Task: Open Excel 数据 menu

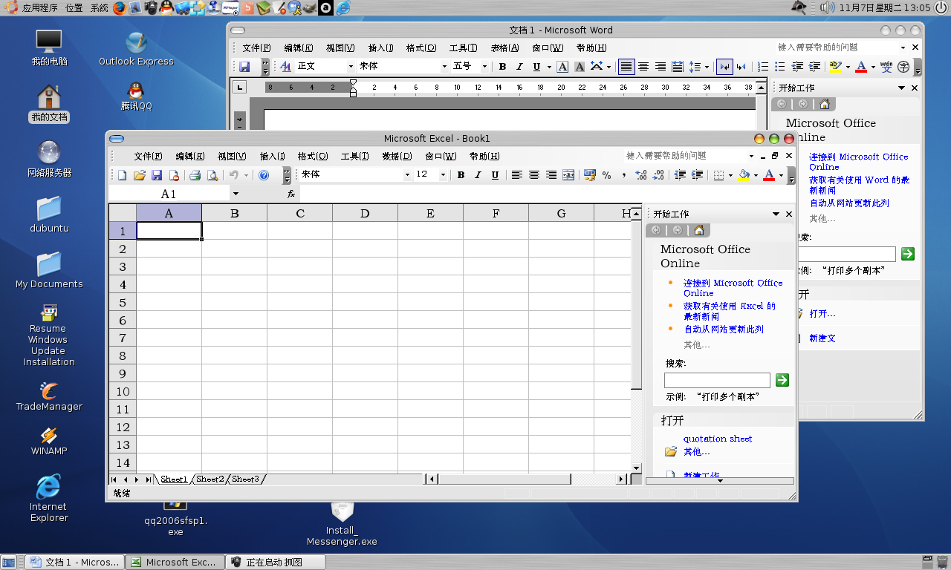Action: [x=397, y=157]
